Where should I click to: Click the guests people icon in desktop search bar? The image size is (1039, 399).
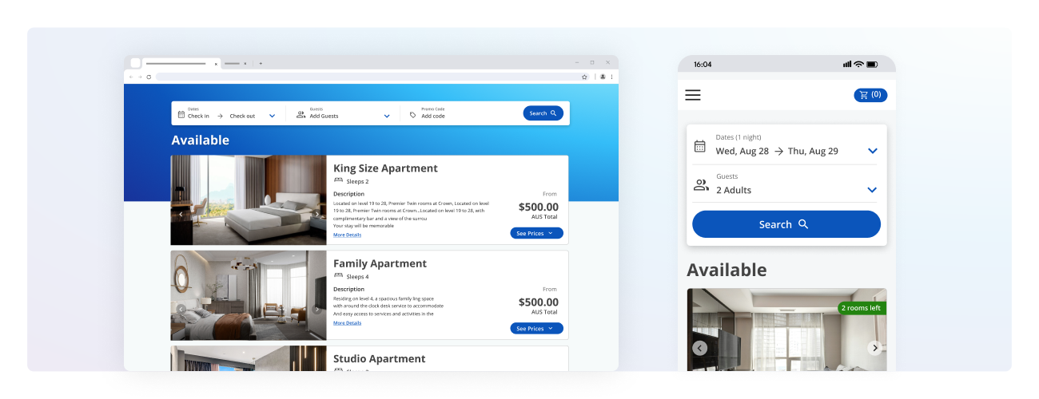301,115
